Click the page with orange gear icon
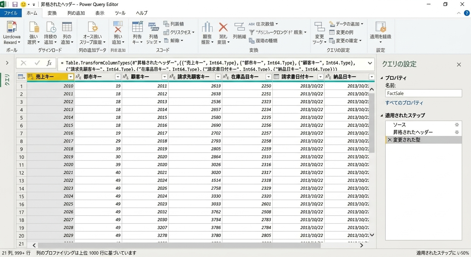The width and height of the screenshot is (471, 257). (x=92, y=27)
